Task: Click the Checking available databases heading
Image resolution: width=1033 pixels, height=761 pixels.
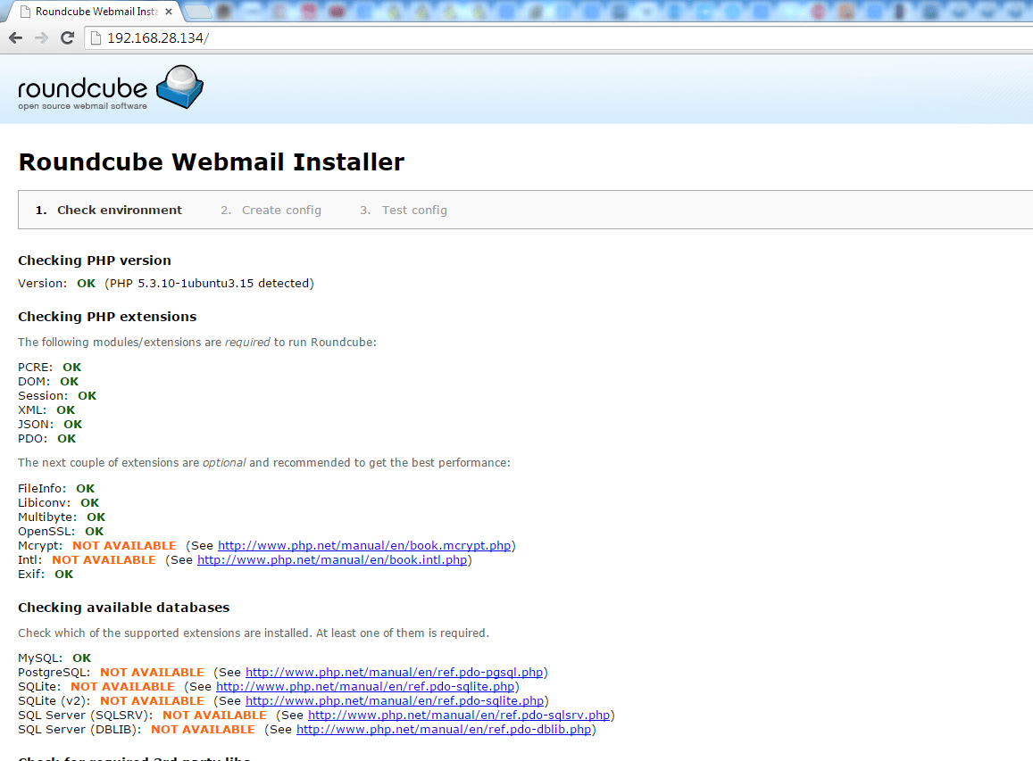Action: 124,608
